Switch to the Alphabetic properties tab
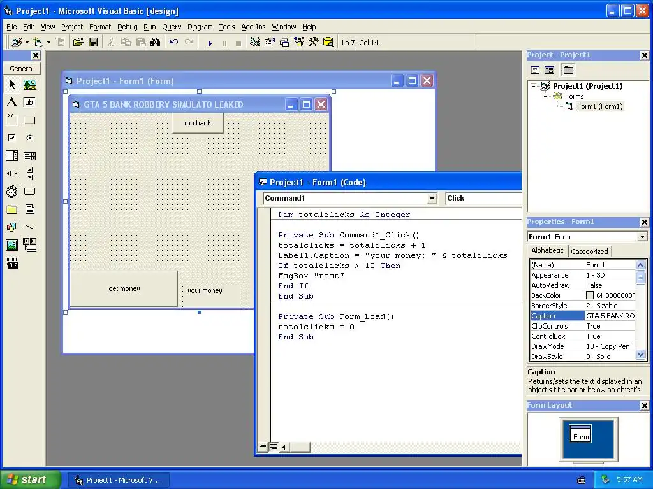The width and height of the screenshot is (653, 489). 547,250
